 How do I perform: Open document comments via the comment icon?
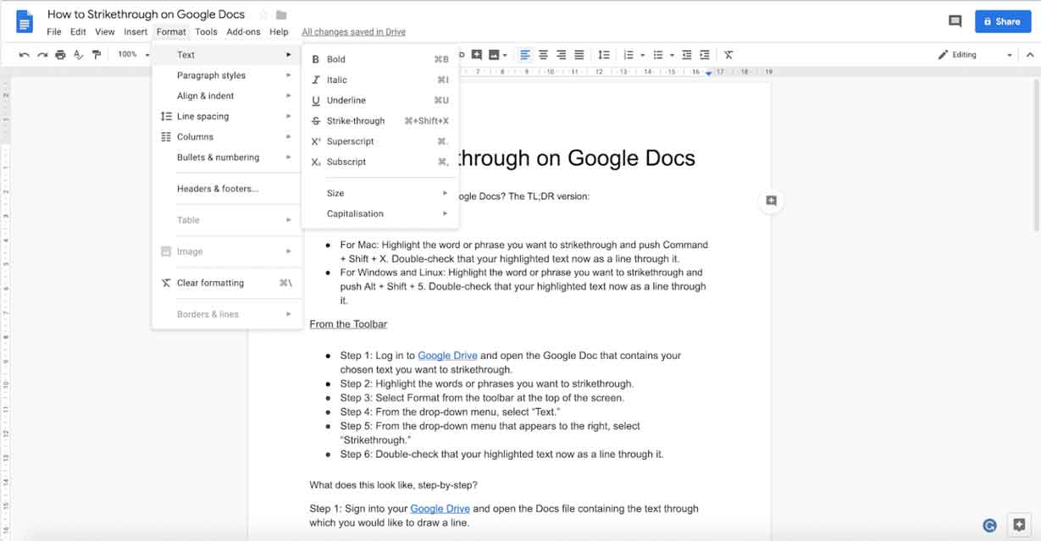[955, 19]
